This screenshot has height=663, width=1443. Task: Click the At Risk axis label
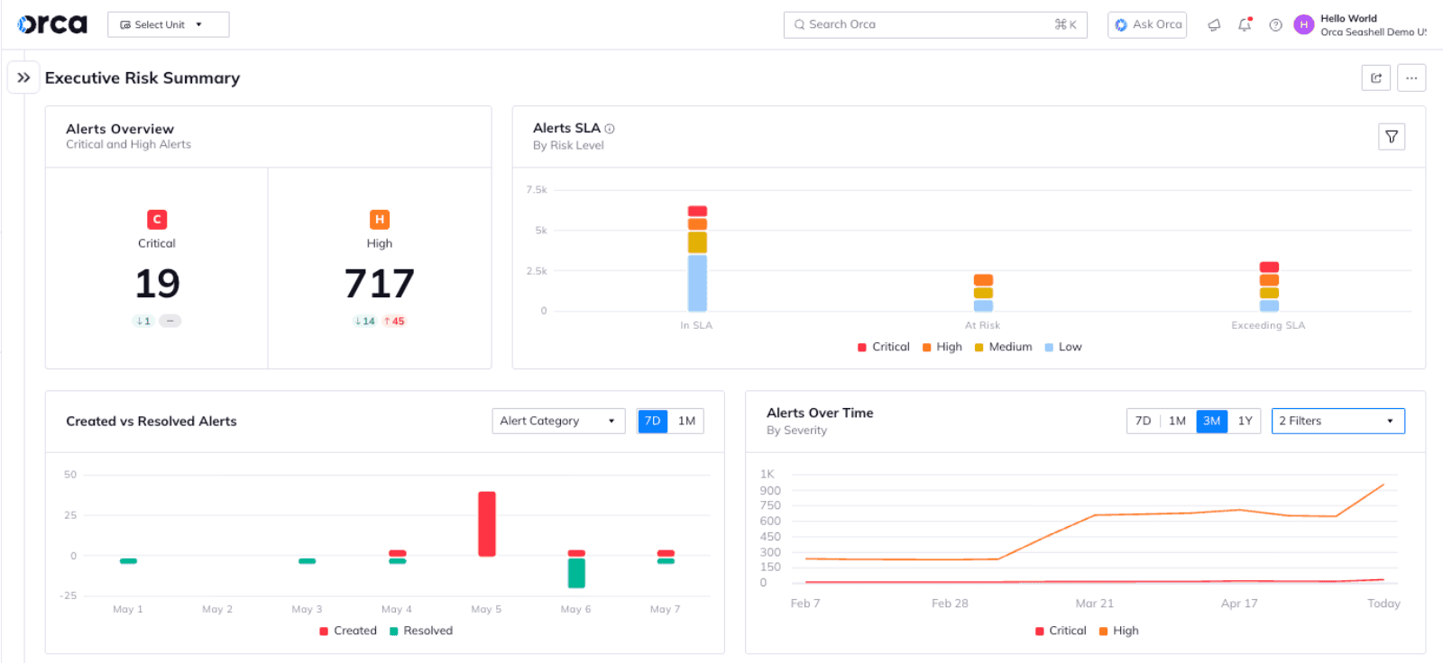[x=982, y=325]
